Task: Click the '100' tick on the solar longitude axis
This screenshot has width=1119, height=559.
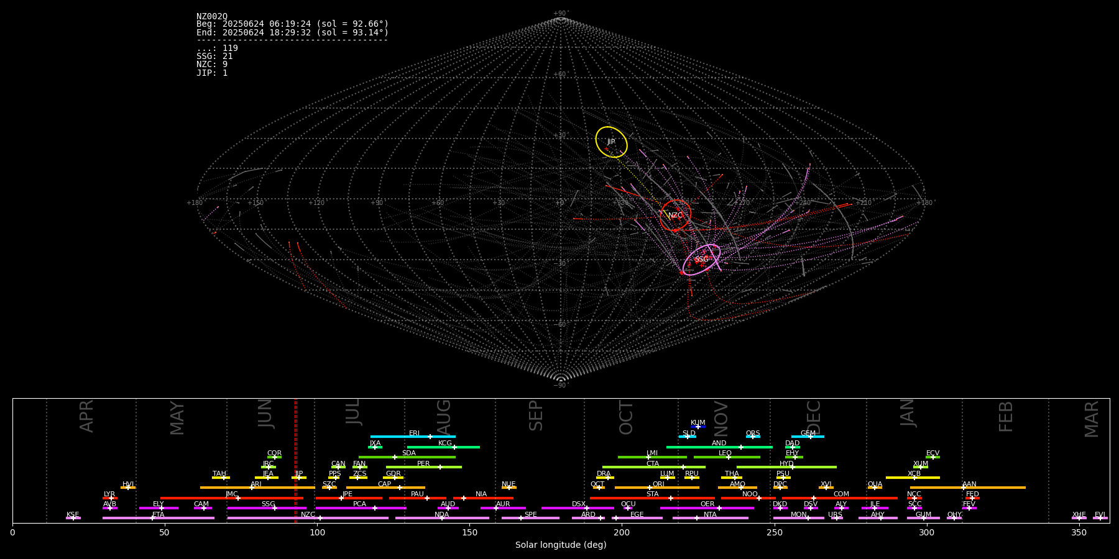Action: 317,532
